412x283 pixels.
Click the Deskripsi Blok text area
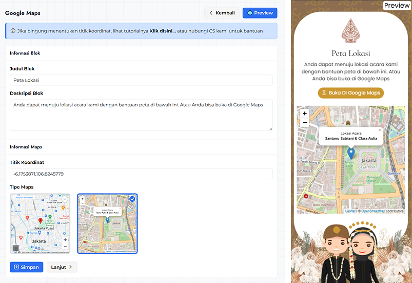coord(141,115)
